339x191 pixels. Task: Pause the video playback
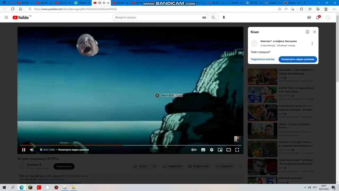pos(24,150)
